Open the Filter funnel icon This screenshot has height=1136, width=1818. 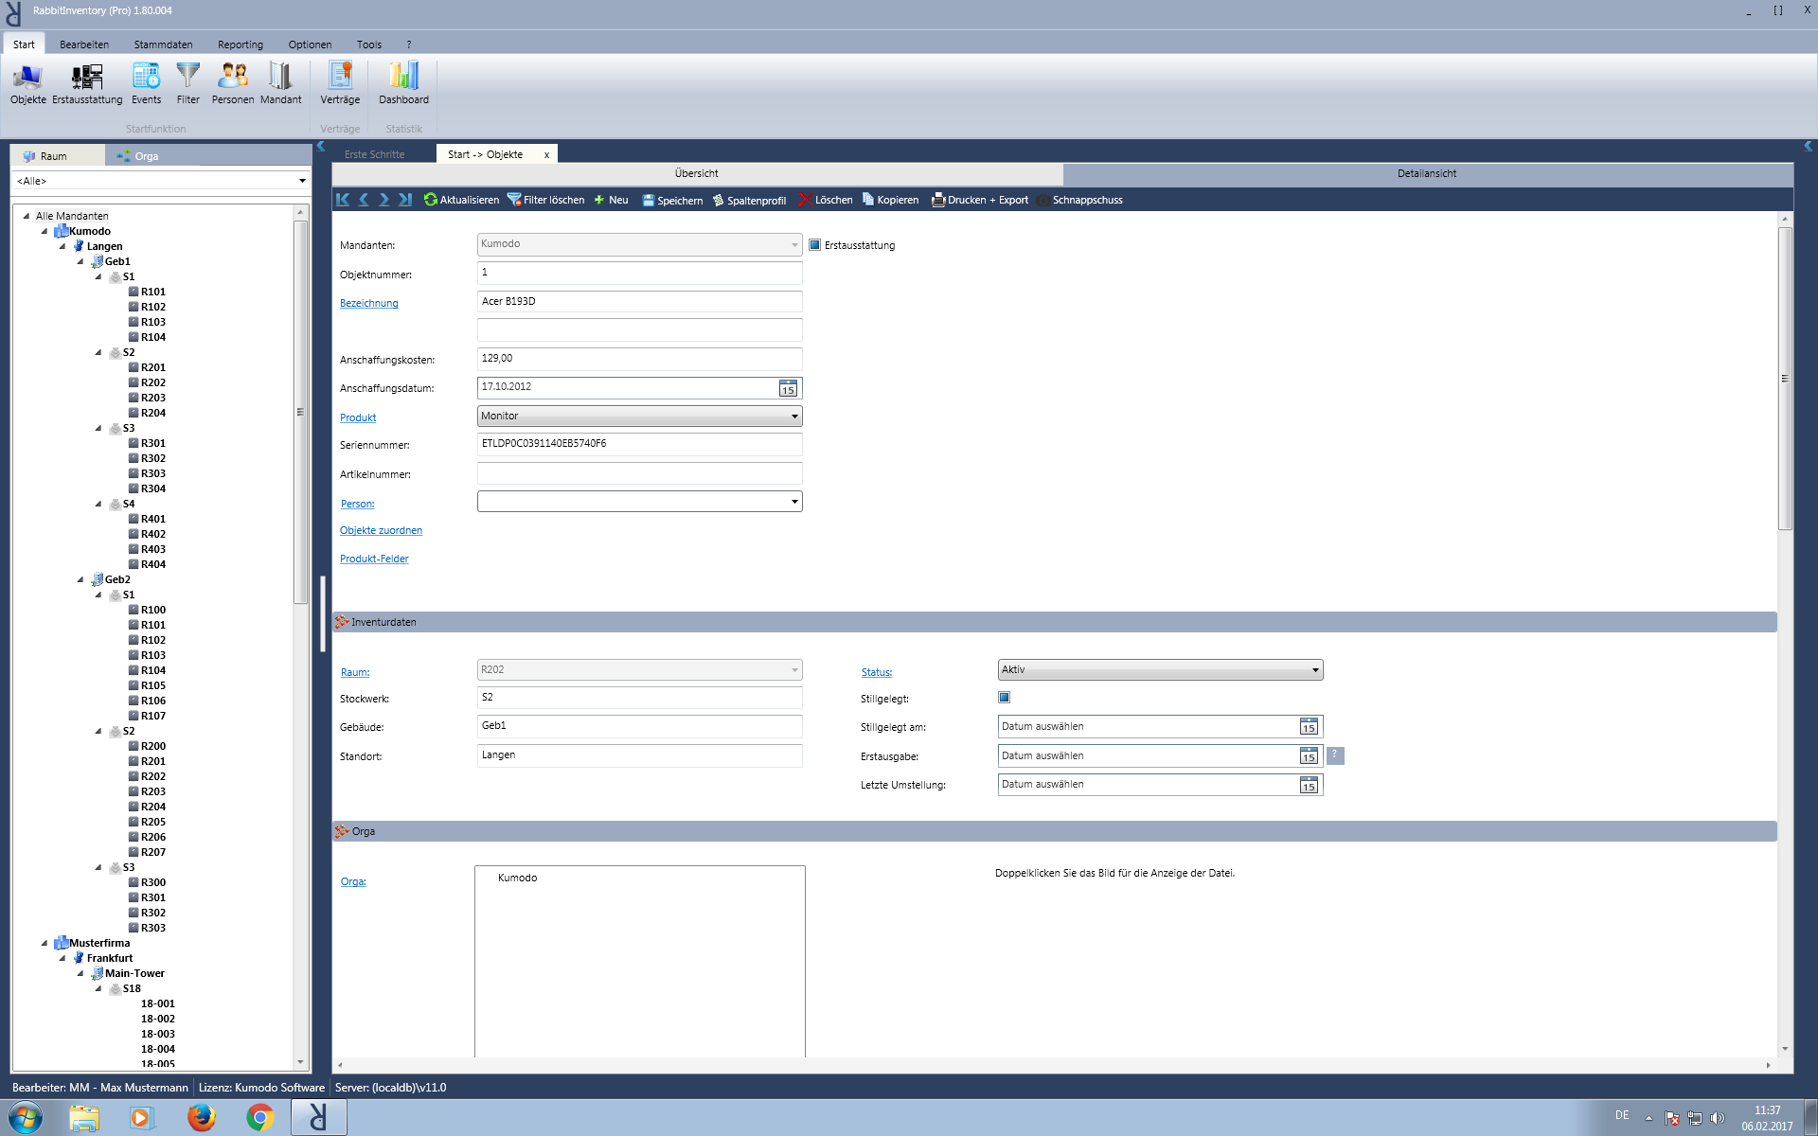click(x=188, y=78)
